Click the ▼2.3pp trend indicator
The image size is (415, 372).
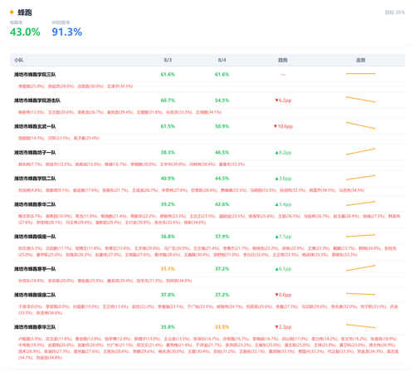(283, 327)
